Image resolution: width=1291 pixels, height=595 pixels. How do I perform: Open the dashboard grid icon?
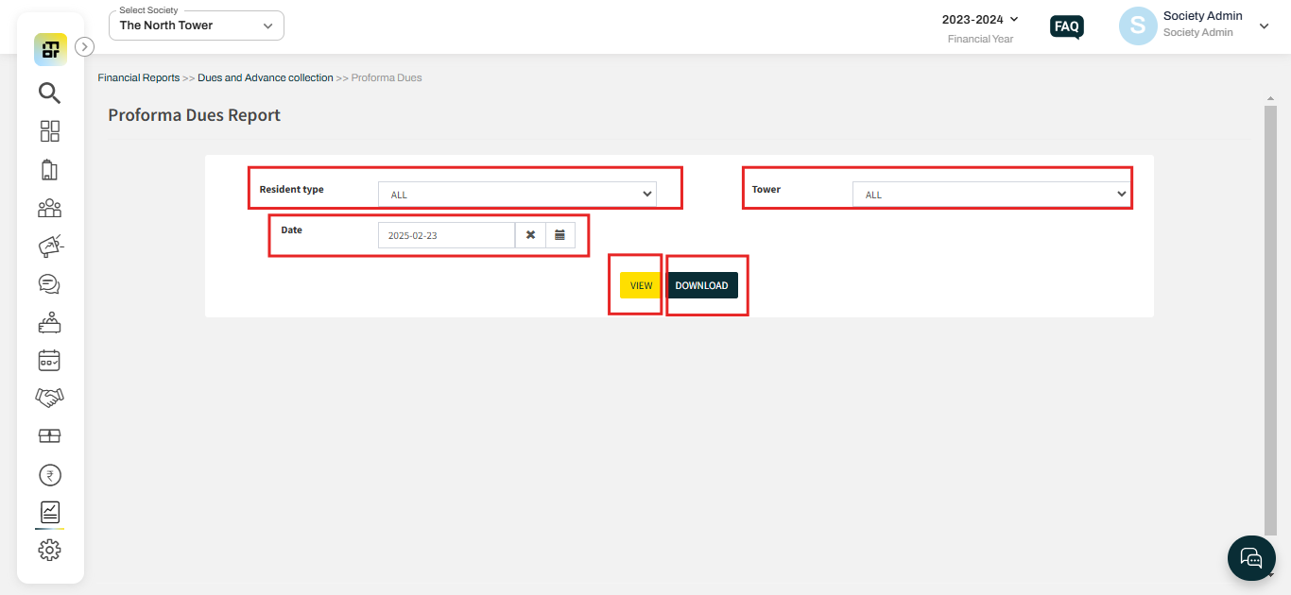pos(49,131)
